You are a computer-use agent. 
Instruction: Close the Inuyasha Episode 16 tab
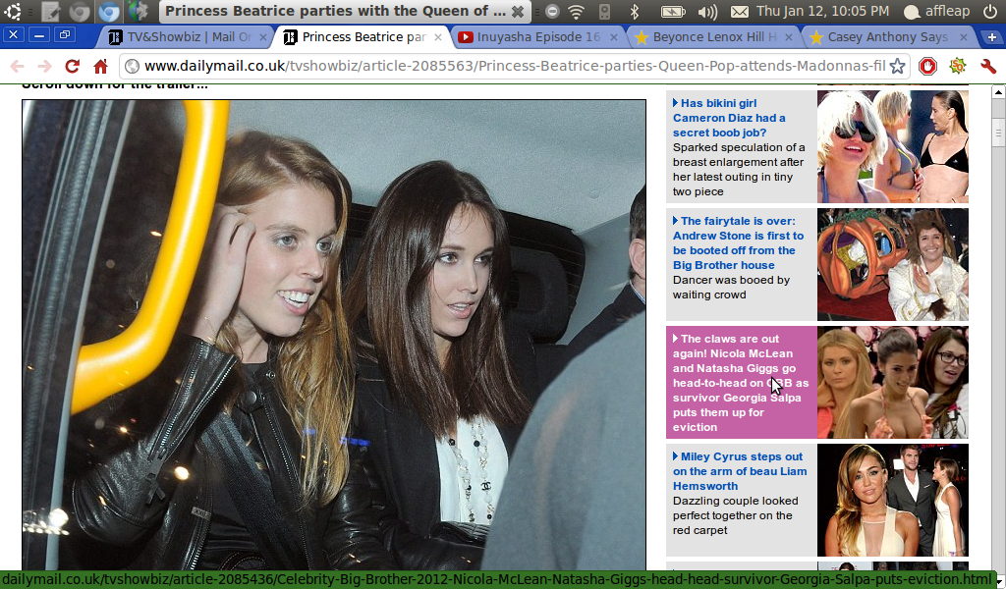click(x=613, y=37)
